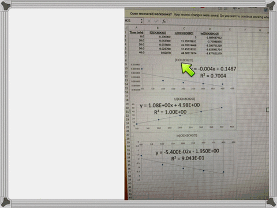Select column B header
Screen dimensions: 277x208
click(x=158, y=28)
